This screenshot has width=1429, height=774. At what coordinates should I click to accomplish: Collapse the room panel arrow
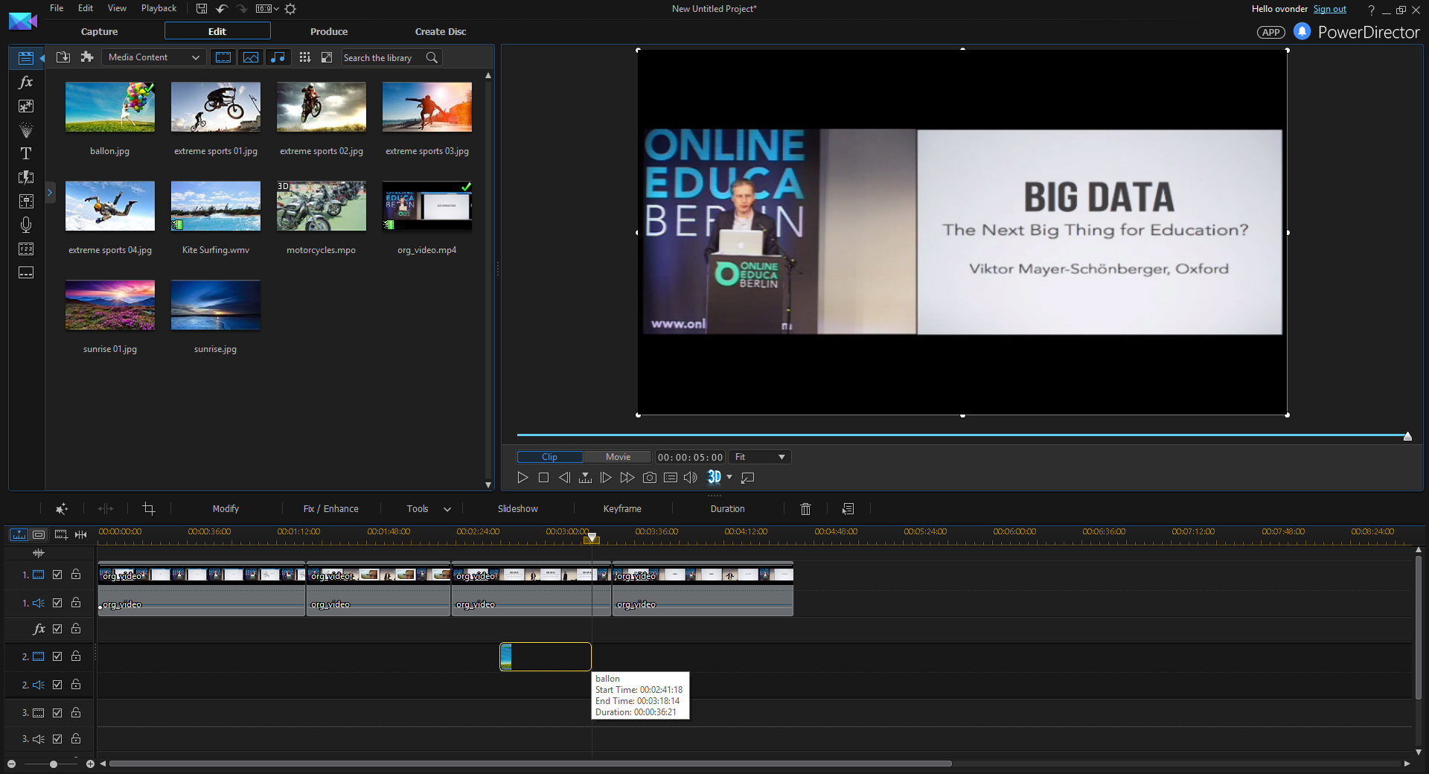[x=42, y=57]
